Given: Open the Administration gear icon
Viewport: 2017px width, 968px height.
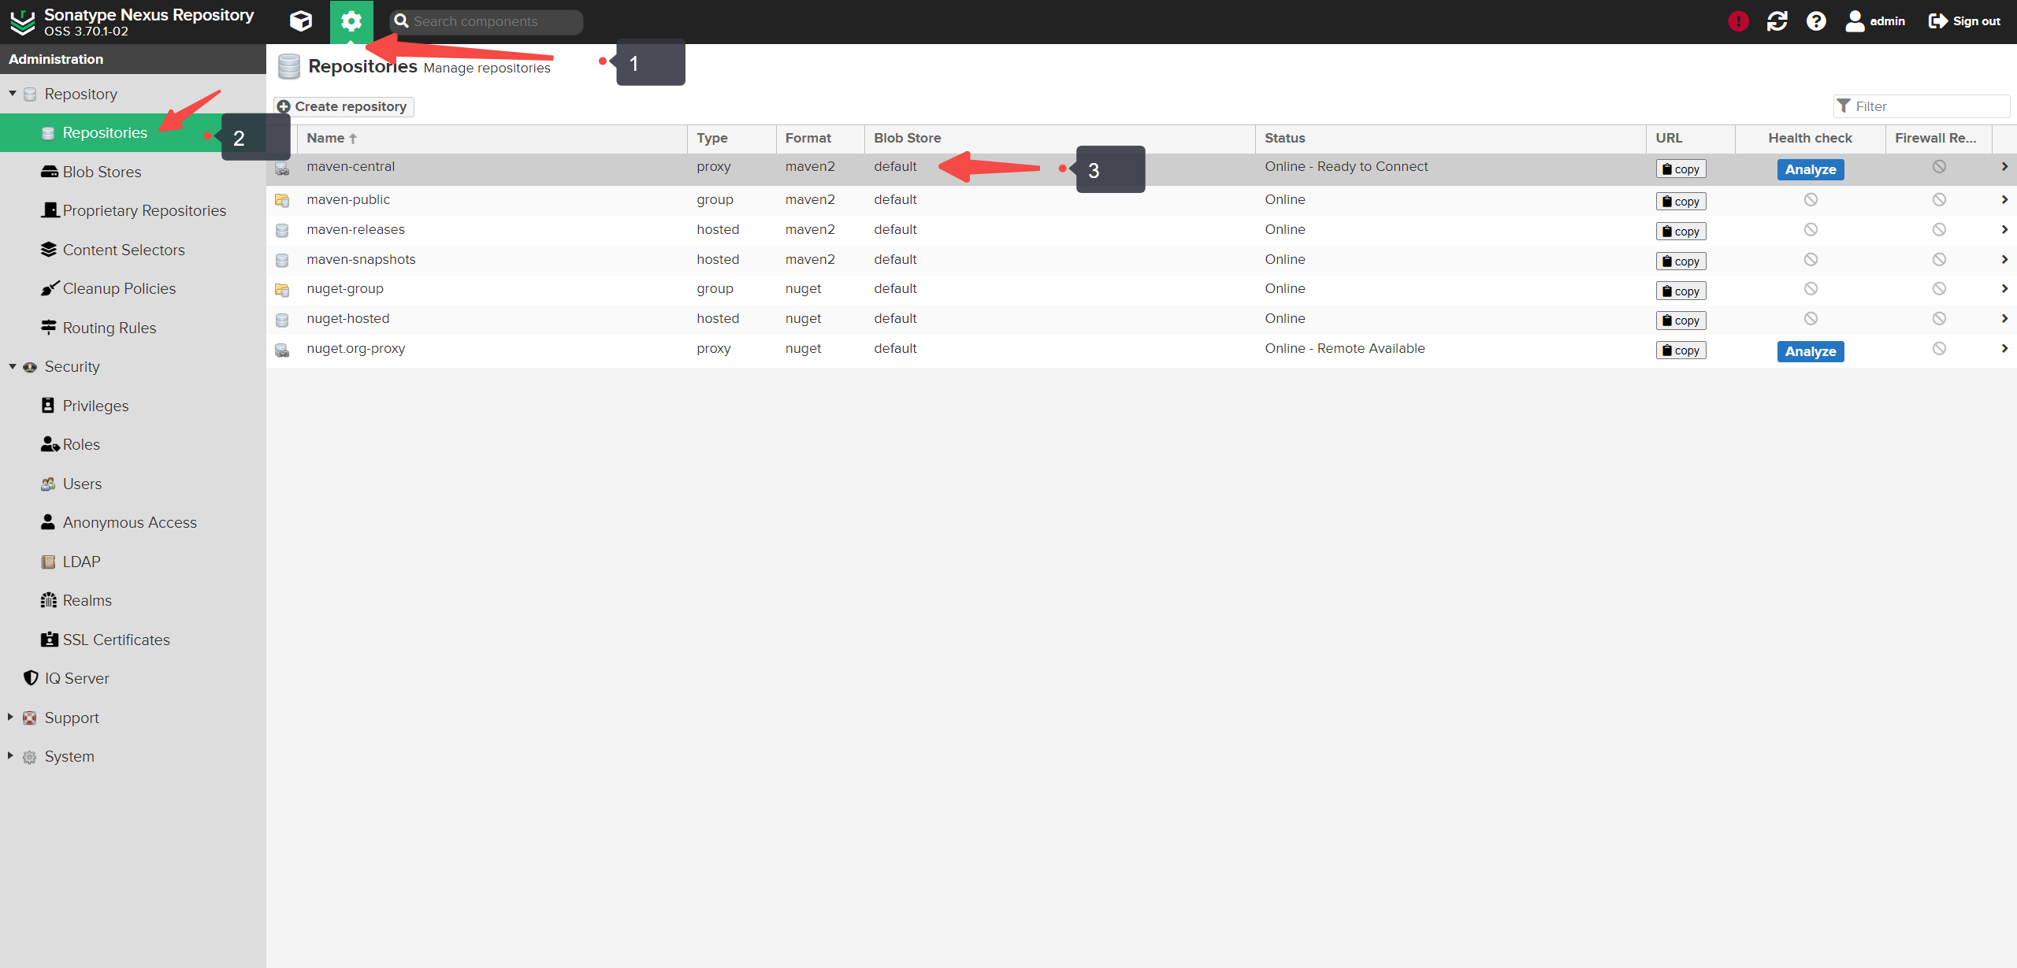Looking at the screenshot, I should 351,21.
